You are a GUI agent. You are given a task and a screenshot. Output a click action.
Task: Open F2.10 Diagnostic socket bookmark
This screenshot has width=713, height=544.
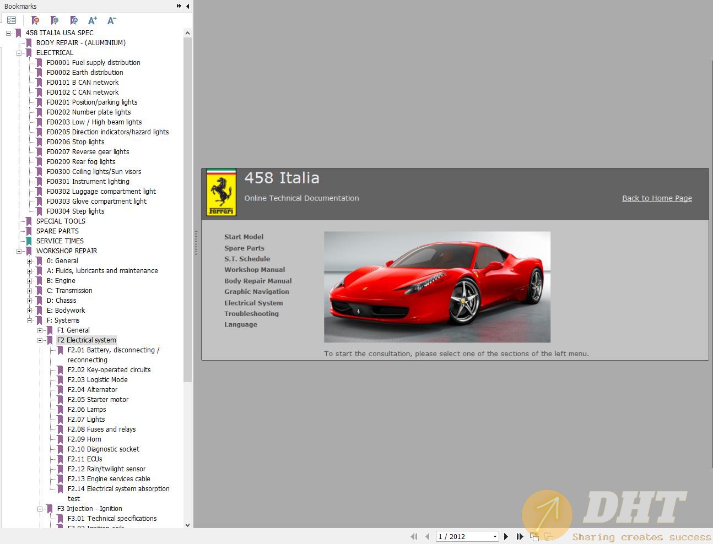tap(104, 449)
